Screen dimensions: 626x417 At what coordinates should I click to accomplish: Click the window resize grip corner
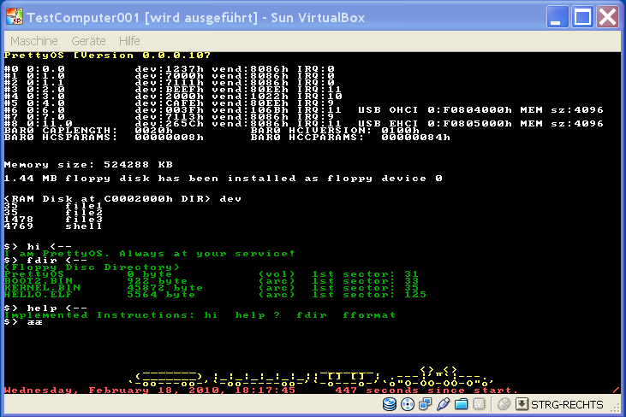point(617,408)
